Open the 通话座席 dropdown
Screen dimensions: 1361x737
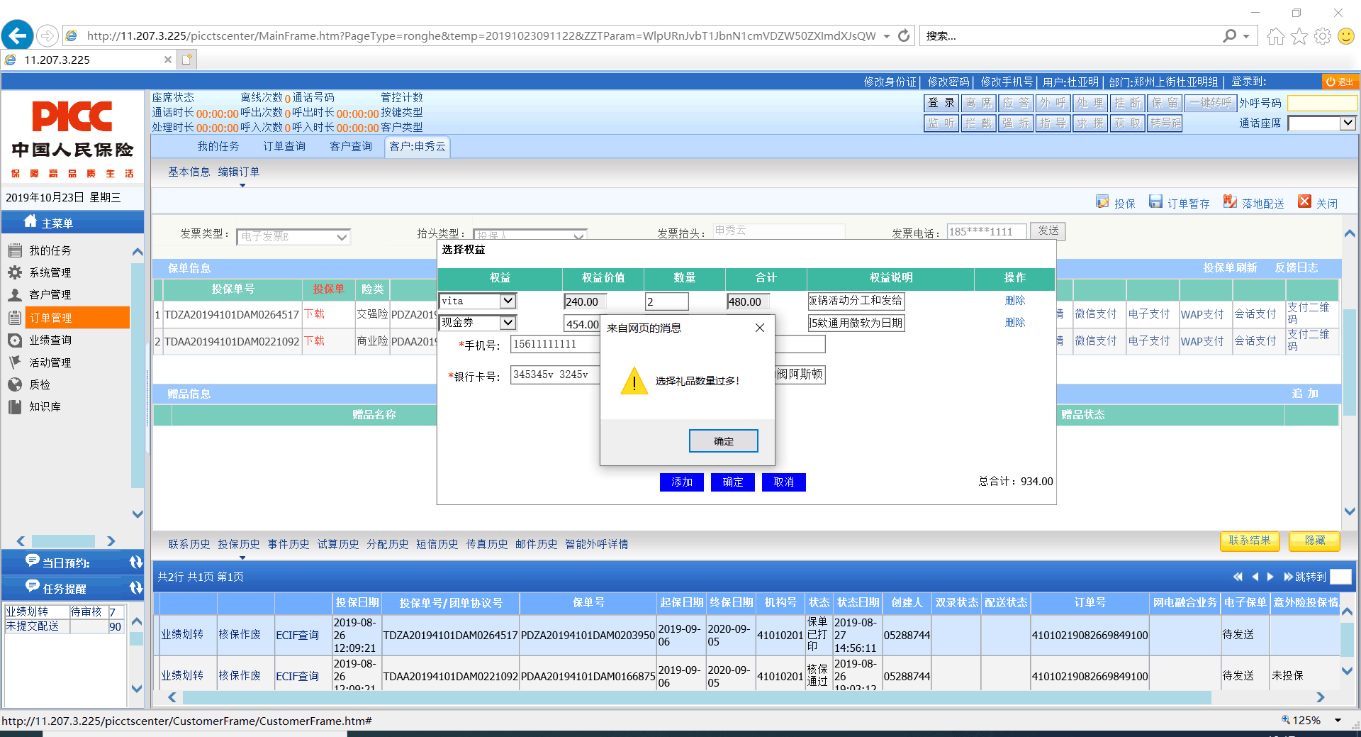click(x=1348, y=123)
